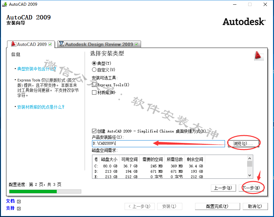Select the C: drive row
This screenshot has width=274, height=217.
[x=148, y=166]
